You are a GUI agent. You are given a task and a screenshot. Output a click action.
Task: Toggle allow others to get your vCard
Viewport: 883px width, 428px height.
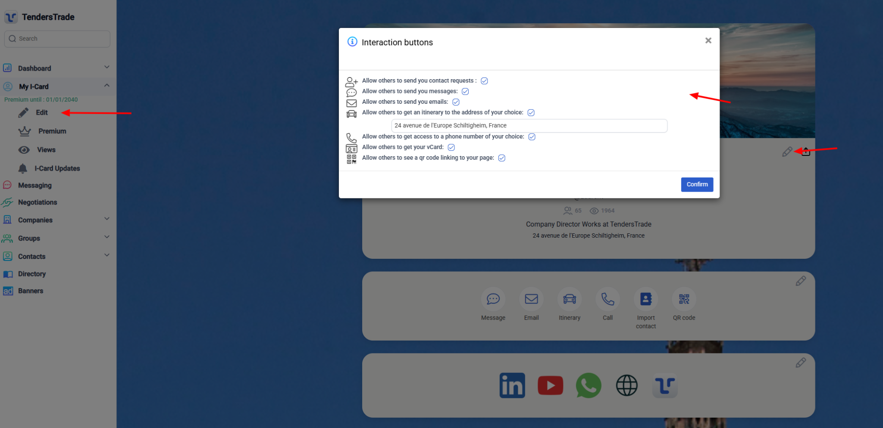[x=451, y=147]
